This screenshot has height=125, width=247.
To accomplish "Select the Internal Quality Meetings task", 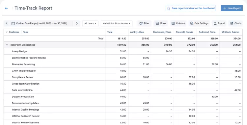I will (x=25, y=110).
